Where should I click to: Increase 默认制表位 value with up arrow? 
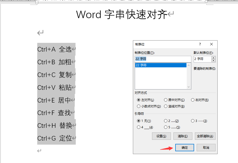(x=214, y=58)
